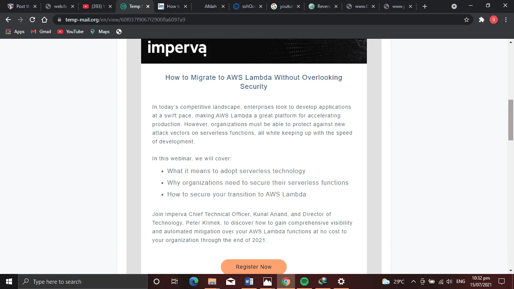Click the Register Now button

(254, 267)
